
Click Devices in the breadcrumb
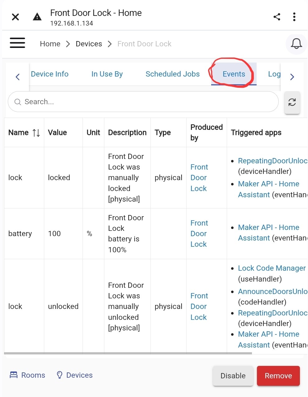(89, 44)
